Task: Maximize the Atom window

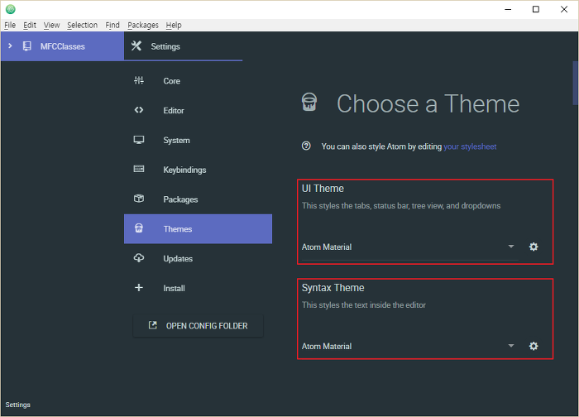Action: coord(536,9)
